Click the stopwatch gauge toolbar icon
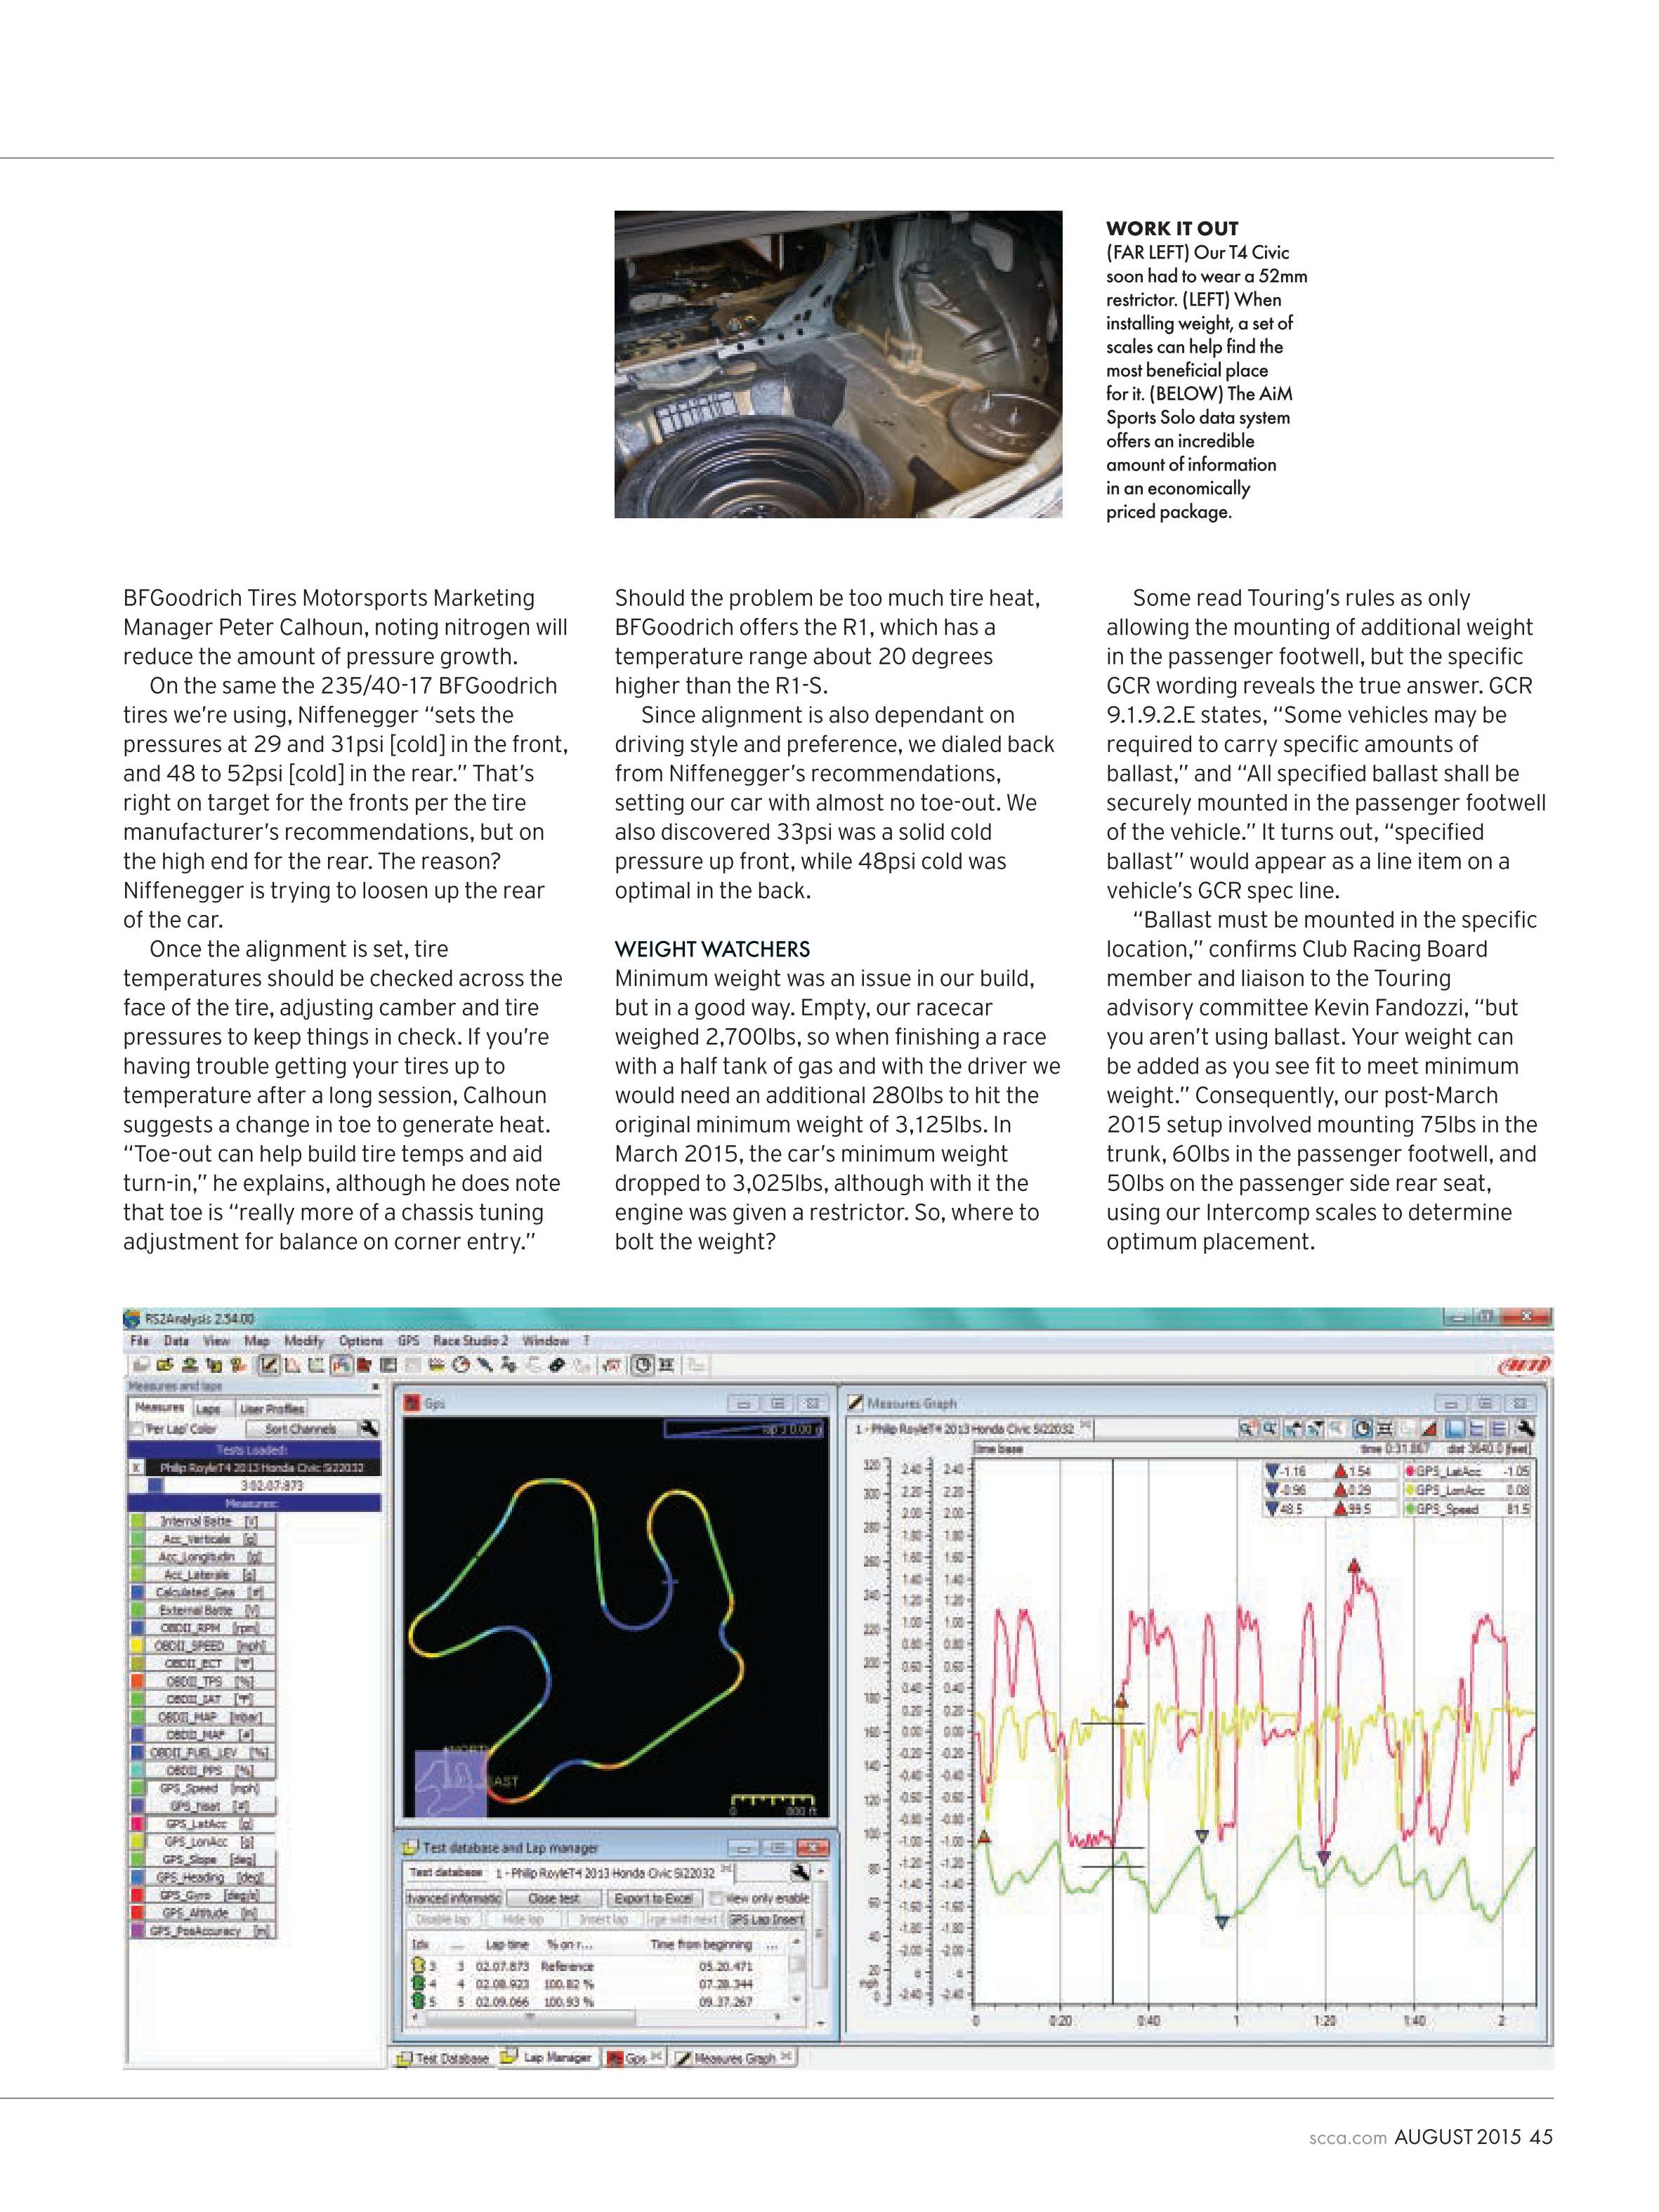This screenshot has width=1659, height=2212. tap(462, 1365)
